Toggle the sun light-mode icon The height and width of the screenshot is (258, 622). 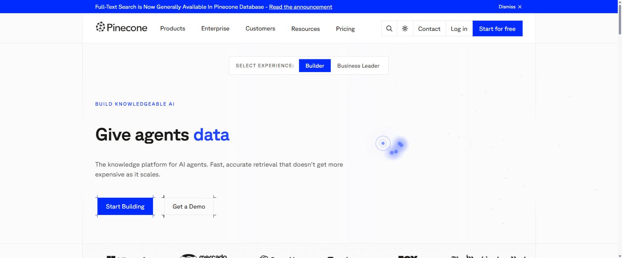coord(405,28)
